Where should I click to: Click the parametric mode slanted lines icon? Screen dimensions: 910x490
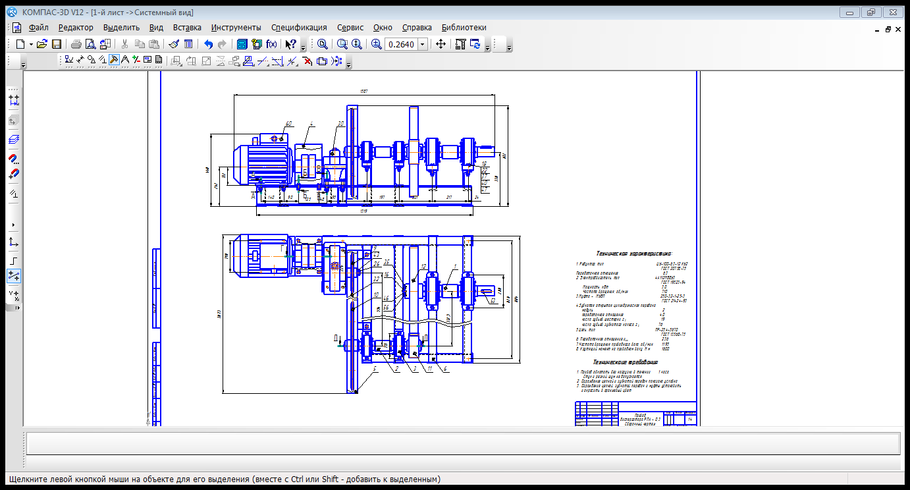pos(14,194)
